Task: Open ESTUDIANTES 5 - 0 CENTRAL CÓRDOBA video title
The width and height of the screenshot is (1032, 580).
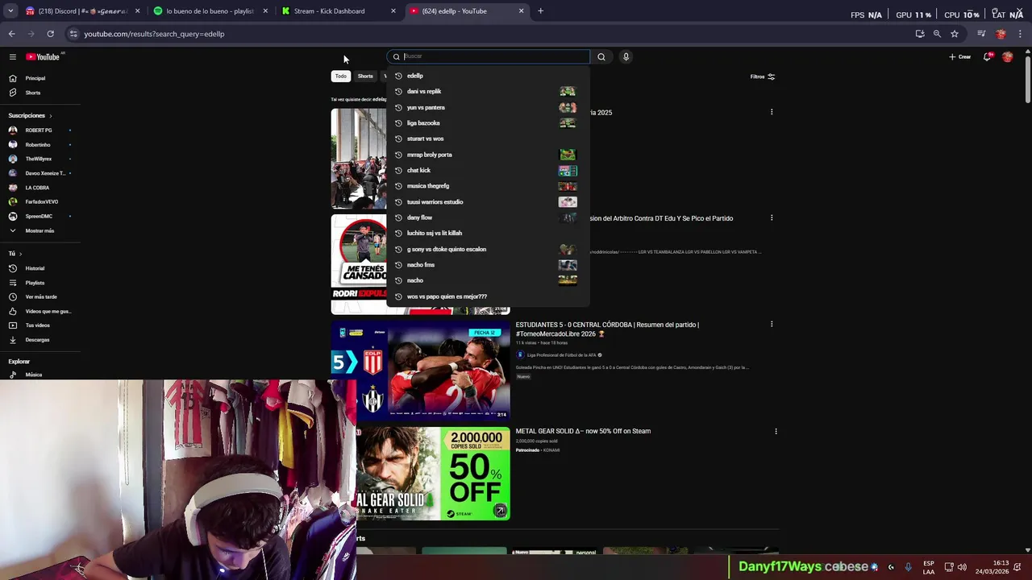Action: click(607, 329)
